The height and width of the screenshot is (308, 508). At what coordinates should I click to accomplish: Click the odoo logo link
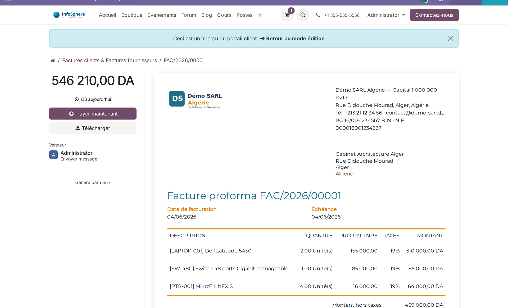105,183
